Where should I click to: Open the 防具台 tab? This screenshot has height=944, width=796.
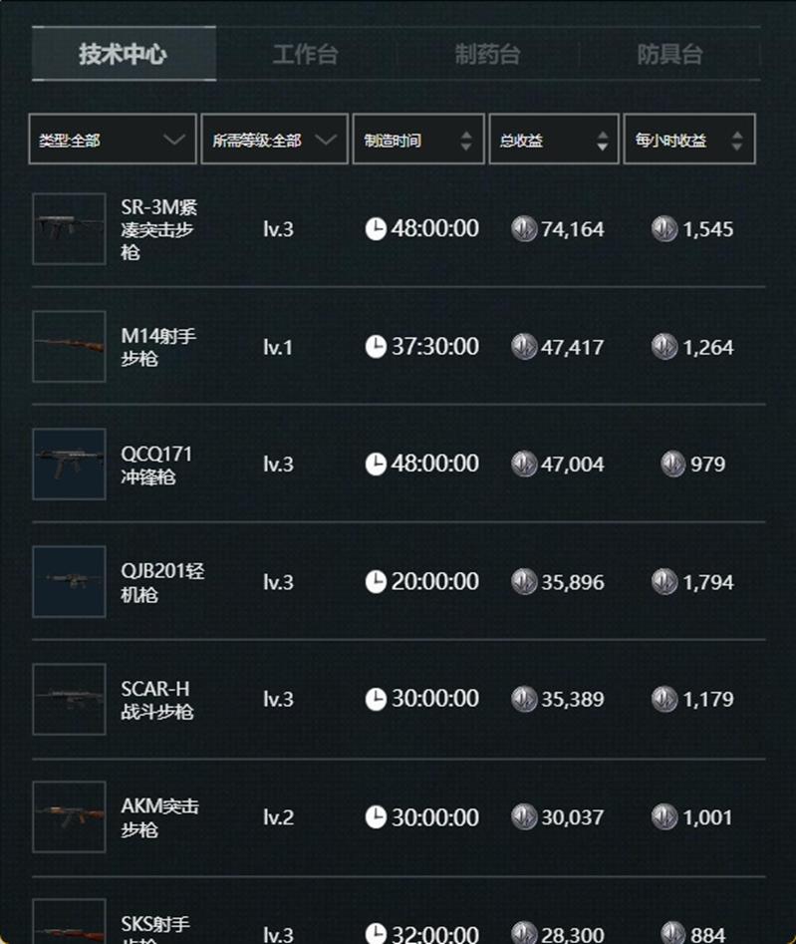(669, 54)
